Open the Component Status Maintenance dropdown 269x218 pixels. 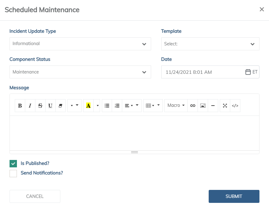coord(80,72)
